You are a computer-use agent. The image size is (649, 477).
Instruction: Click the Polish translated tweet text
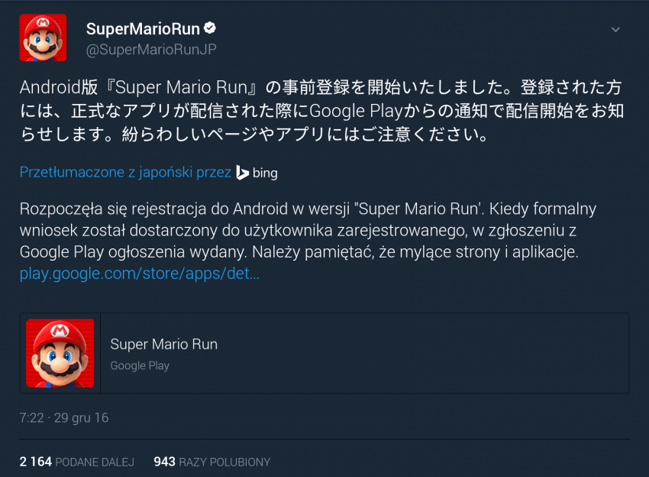pos(305,229)
